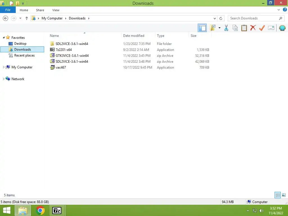The image size is (288, 216).
Task: Click the vac467 file icon
Action: coord(52,67)
